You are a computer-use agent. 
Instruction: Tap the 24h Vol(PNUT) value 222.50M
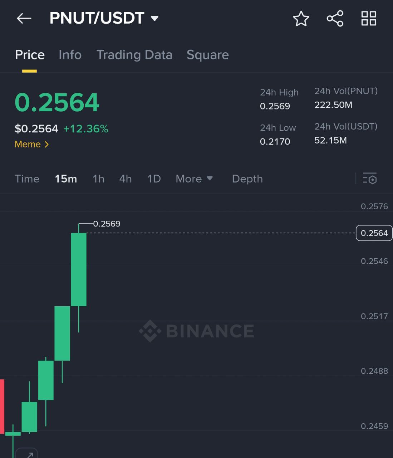point(333,105)
